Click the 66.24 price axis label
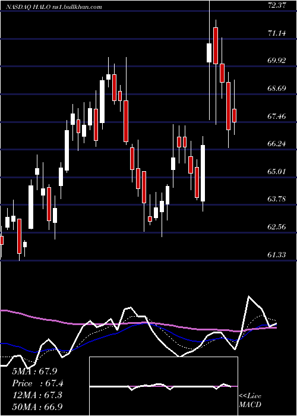Image resolution: width=297 pixels, height=416 pixels. [277, 144]
